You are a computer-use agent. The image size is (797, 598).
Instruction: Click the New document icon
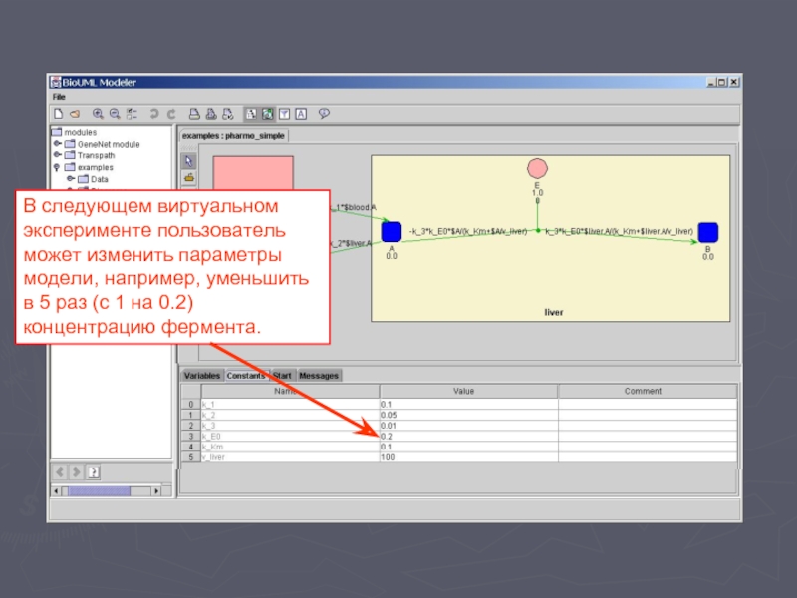pyautogui.click(x=59, y=114)
